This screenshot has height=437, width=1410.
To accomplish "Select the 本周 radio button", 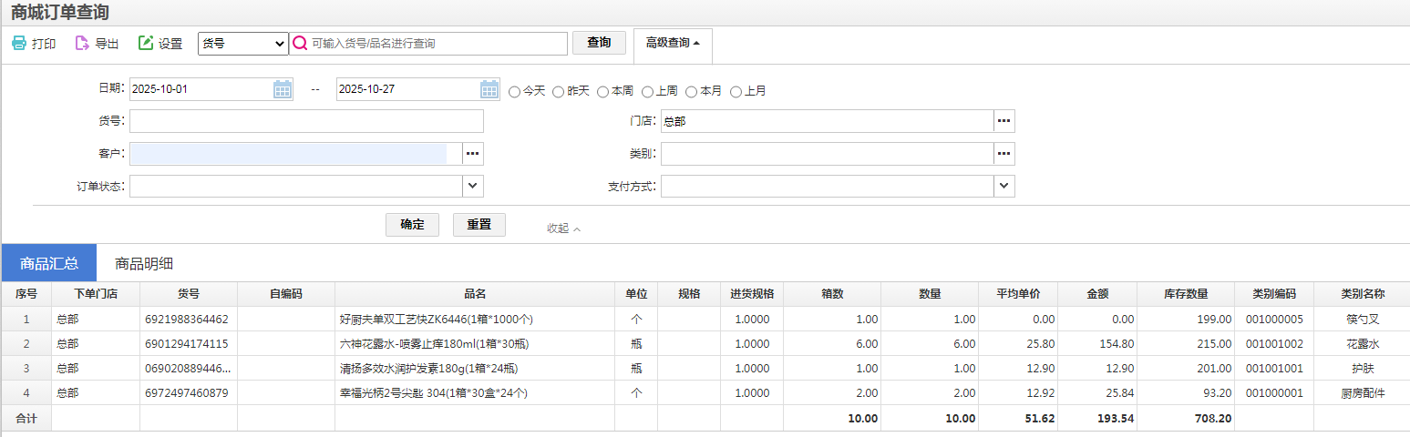I will 603,92.
